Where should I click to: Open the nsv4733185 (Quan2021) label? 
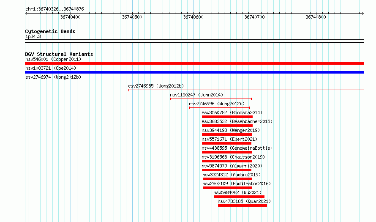tap(244, 201)
